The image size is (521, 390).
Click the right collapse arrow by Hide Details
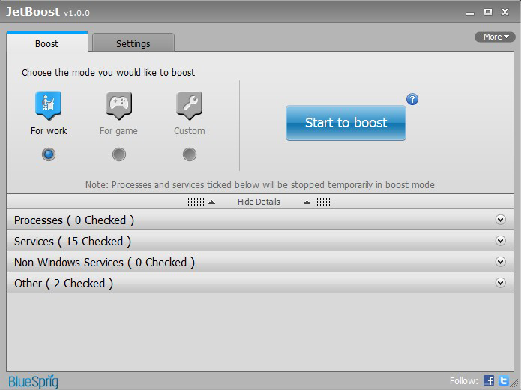click(x=307, y=202)
